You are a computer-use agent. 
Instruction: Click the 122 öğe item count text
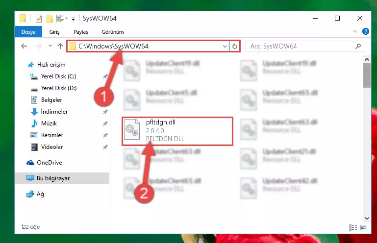click(30, 227)
